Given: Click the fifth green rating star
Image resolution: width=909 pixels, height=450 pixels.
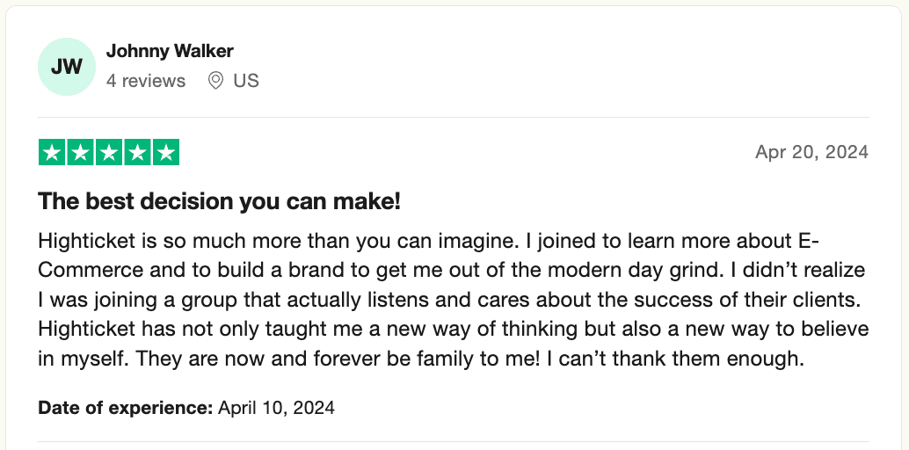Looking at the screenshot, I should coord(165,153).
